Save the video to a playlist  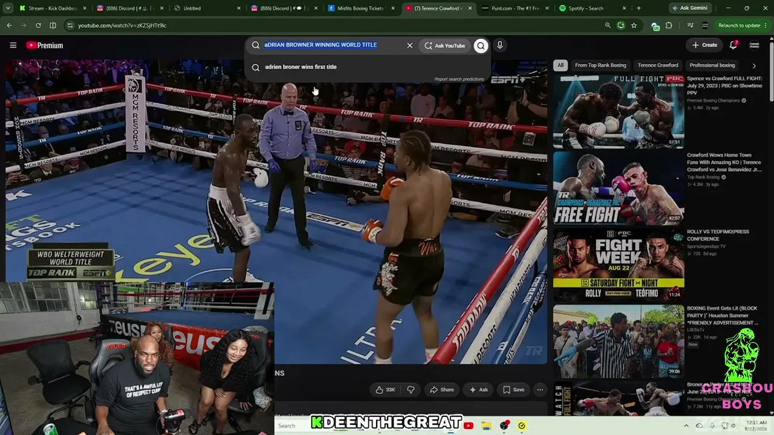point(513,390)
